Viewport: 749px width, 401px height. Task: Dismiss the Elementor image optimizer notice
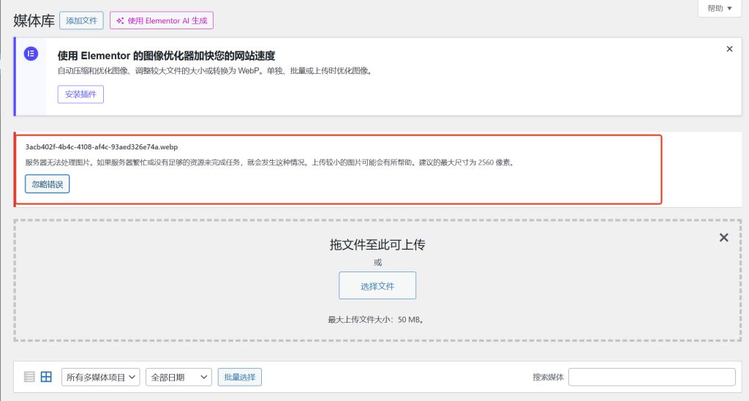click(729, 49)
